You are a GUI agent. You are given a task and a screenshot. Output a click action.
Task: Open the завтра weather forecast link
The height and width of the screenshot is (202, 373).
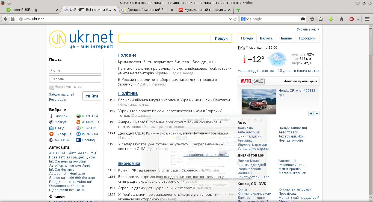[x=268, y=71]
